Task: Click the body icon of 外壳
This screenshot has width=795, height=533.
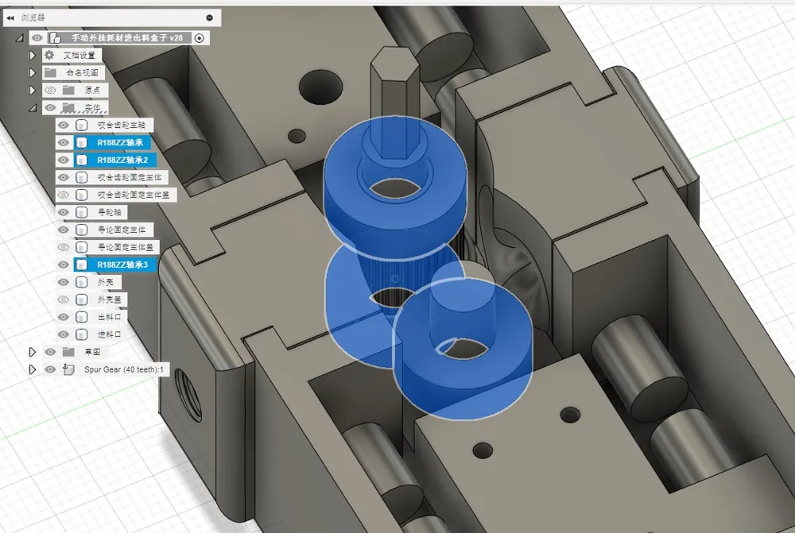Action: pyautogui.click(x=81, y=282)
